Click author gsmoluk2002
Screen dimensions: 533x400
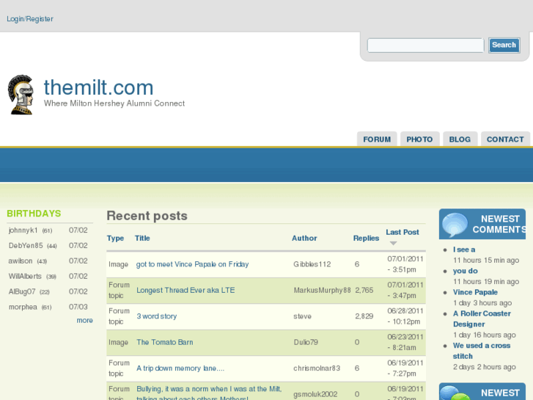point(315,394)
